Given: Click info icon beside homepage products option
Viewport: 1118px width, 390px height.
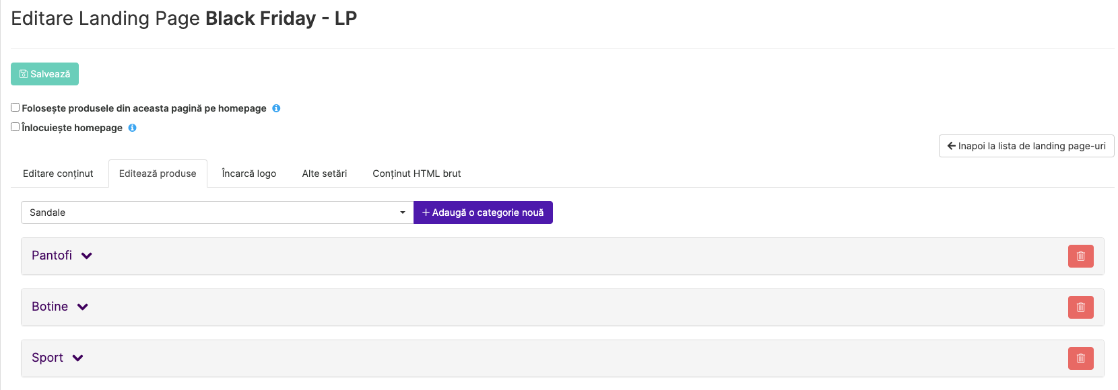Looking at the screenshot, I should pyautogui.click(x=276, y=108).
